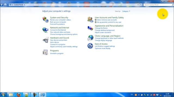Image resolution: width=174 pixels, height=97 pixels.
Task: Click Change keyboards or other input methods
Action: tap(109, 38)
